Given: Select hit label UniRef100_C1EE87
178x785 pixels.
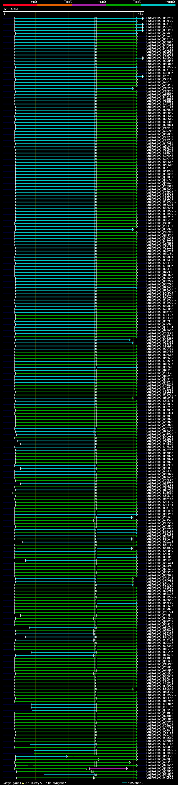Looking at the screenshot, I should point(159,91).
